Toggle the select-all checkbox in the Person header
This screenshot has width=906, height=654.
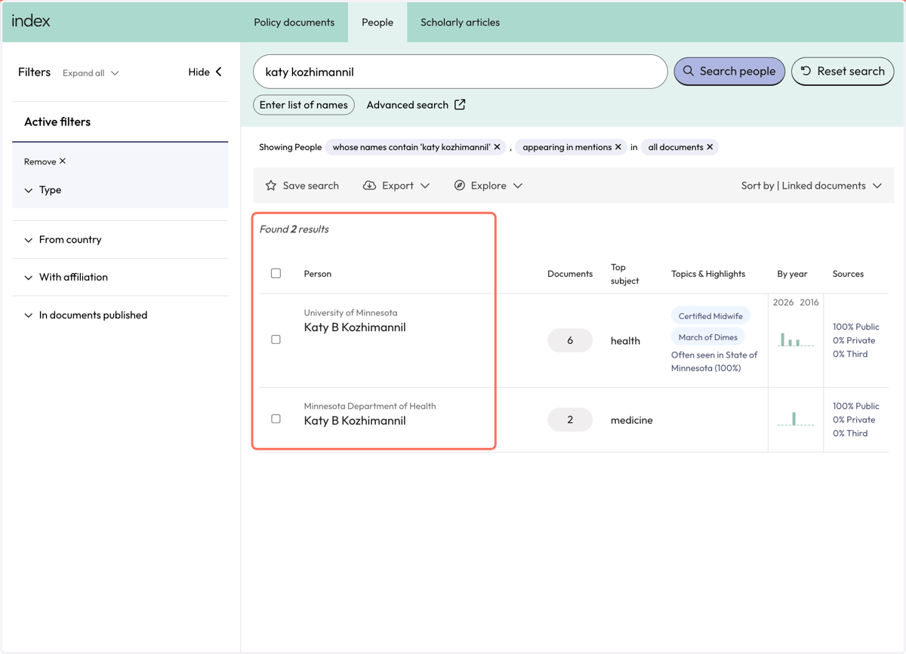pos(276,273)
